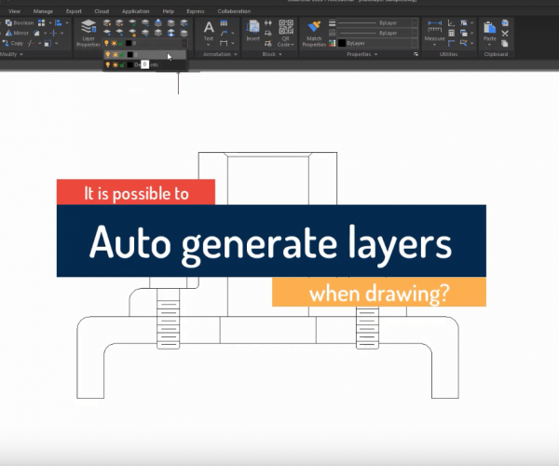Open the Collaboration tab
Viewport: 559px width, 466px height.
234,11
